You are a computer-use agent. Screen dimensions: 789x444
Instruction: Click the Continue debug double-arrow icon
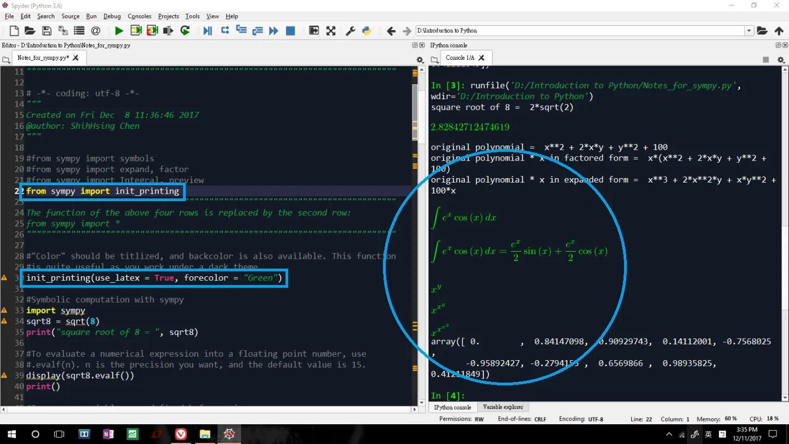coord(274,31)
